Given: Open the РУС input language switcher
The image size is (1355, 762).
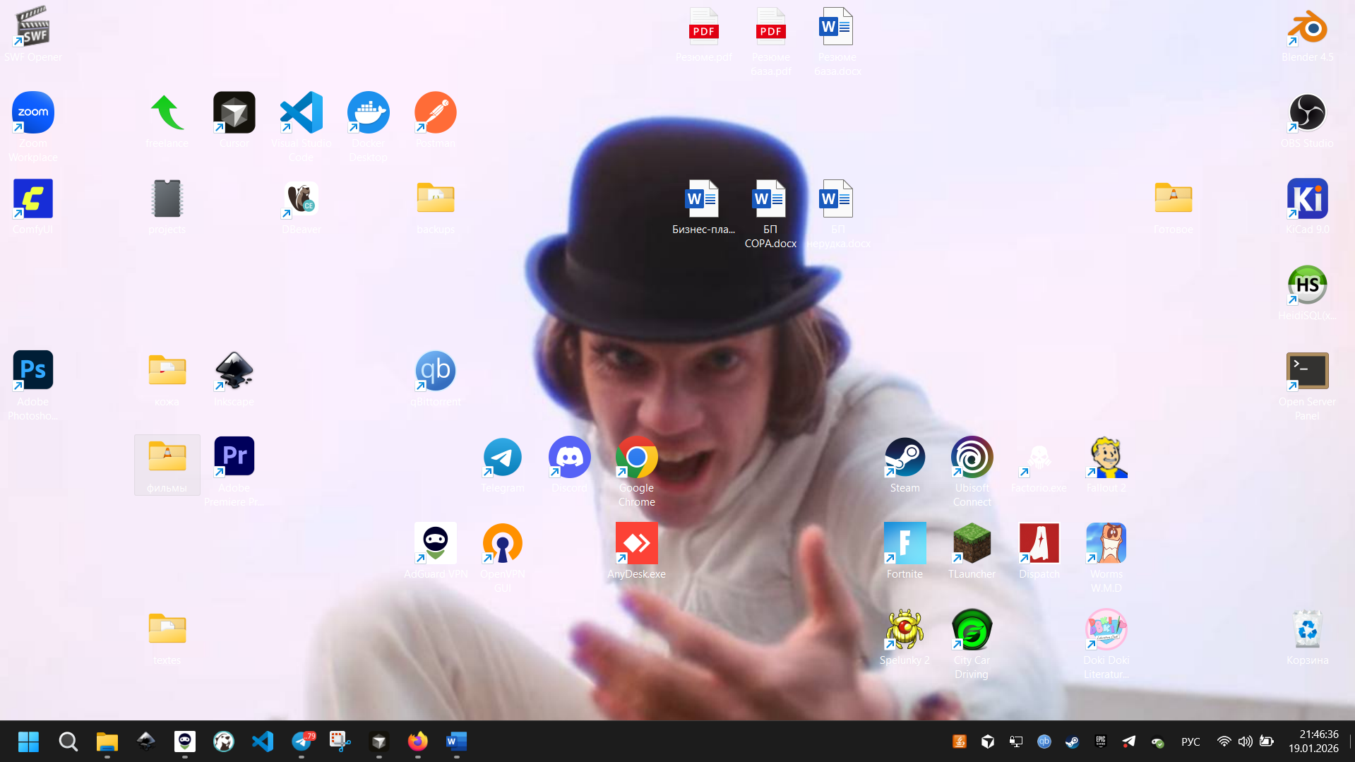Looking at the screenshot, I should 1190,742.
